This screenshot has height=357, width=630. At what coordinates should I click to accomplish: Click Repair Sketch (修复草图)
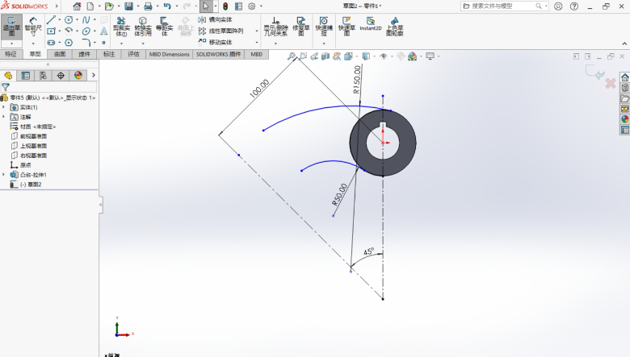(x=301, y=27)
